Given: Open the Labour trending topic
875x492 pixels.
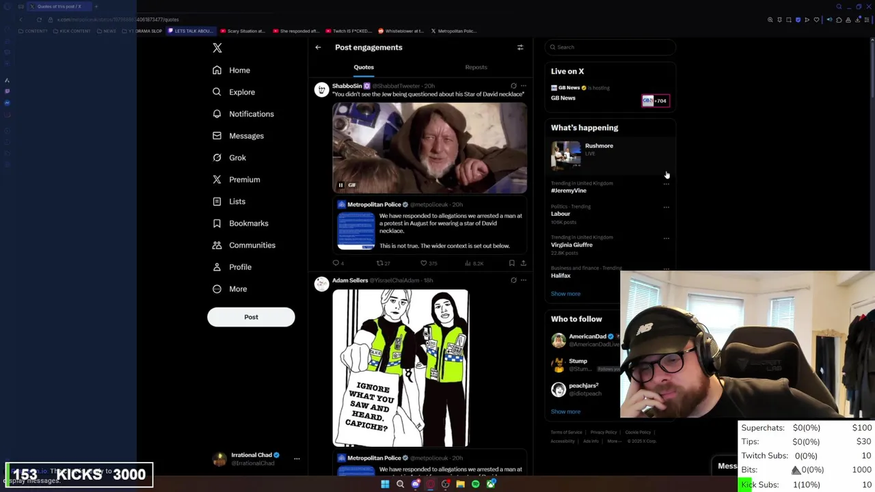Looking at the screenshot, I should 561,214.
